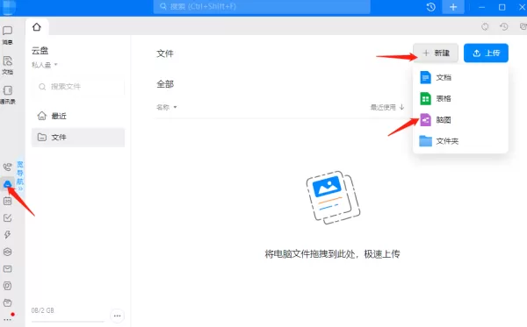Open the mail envelope icon in sidebar

7,268
